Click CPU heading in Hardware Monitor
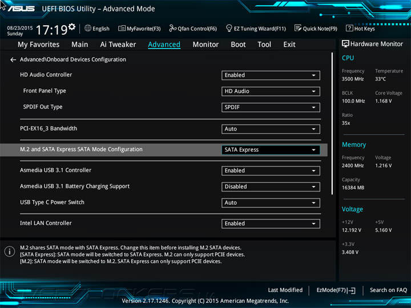This screenshot has width=411, height=308. pos(348,58)
